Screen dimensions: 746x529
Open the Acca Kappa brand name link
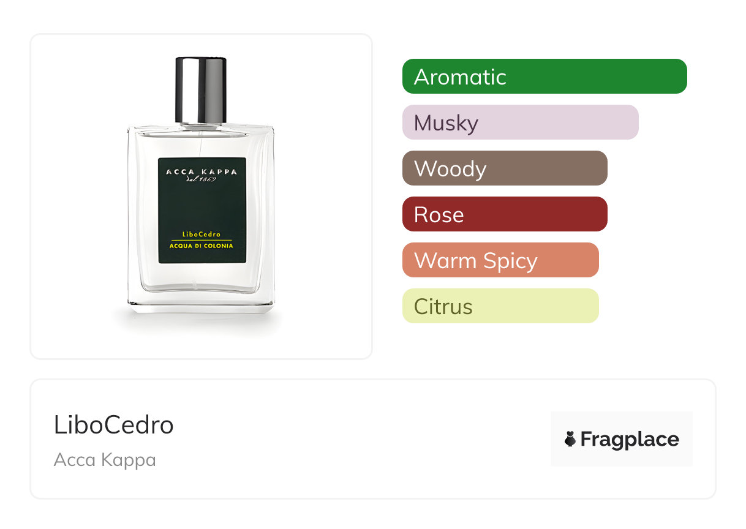105,460
